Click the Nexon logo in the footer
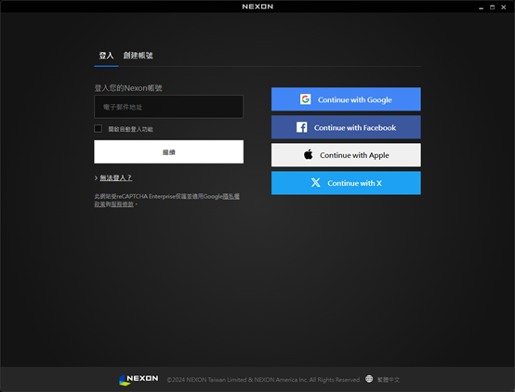The height and width of the screenshot is (392, 515). coord(139,380)
